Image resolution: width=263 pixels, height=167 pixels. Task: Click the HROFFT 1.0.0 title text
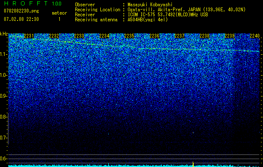pos(33,3)
